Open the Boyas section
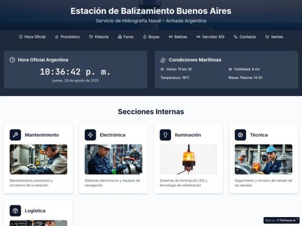Viewport: 302px width, 226px height. [151, 37]
